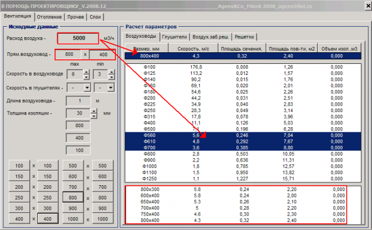Click the 900 height preset button

point(102,208)
